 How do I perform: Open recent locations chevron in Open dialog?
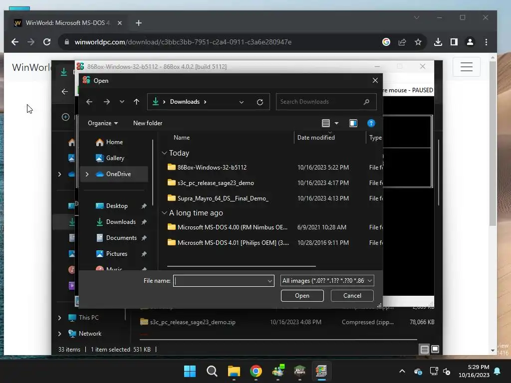click(122, 102)
